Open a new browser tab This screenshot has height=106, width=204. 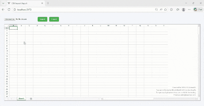coord(48,3)
